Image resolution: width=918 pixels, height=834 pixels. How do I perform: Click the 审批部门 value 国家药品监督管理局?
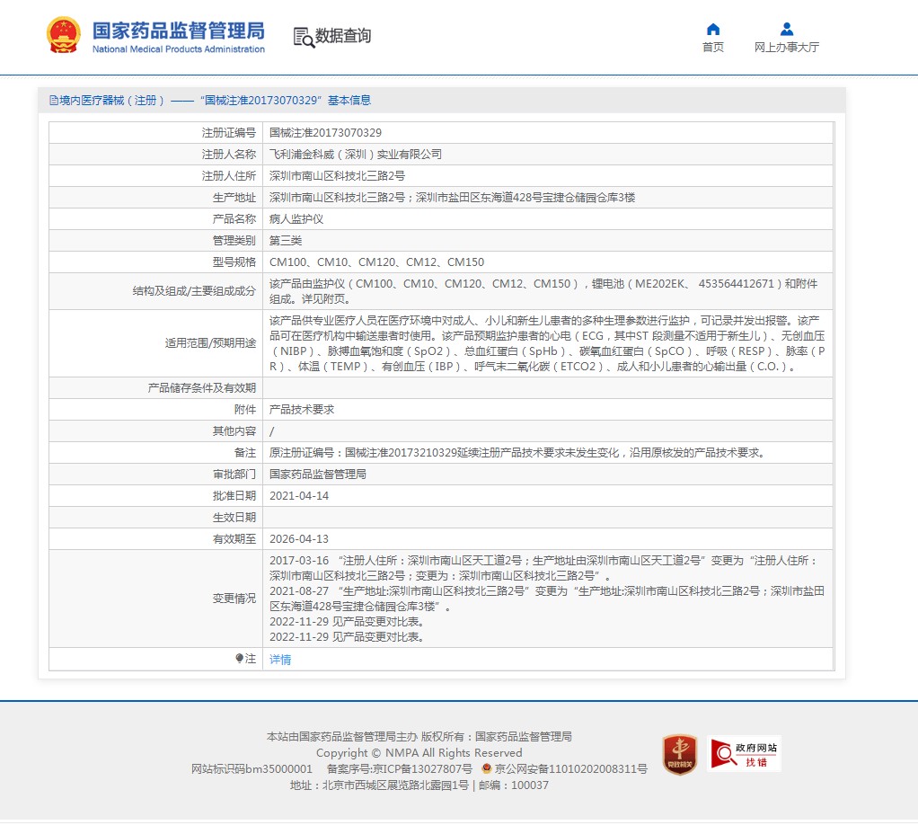tap(318, 475)
